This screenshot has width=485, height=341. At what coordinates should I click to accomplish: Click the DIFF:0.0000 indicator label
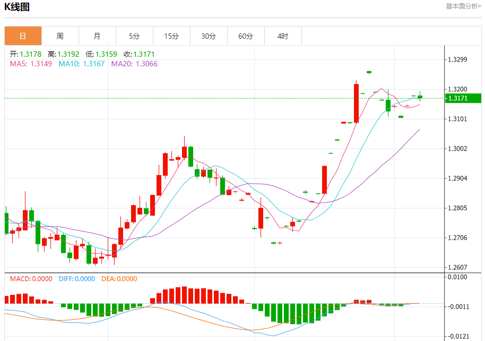pos(77,279)
